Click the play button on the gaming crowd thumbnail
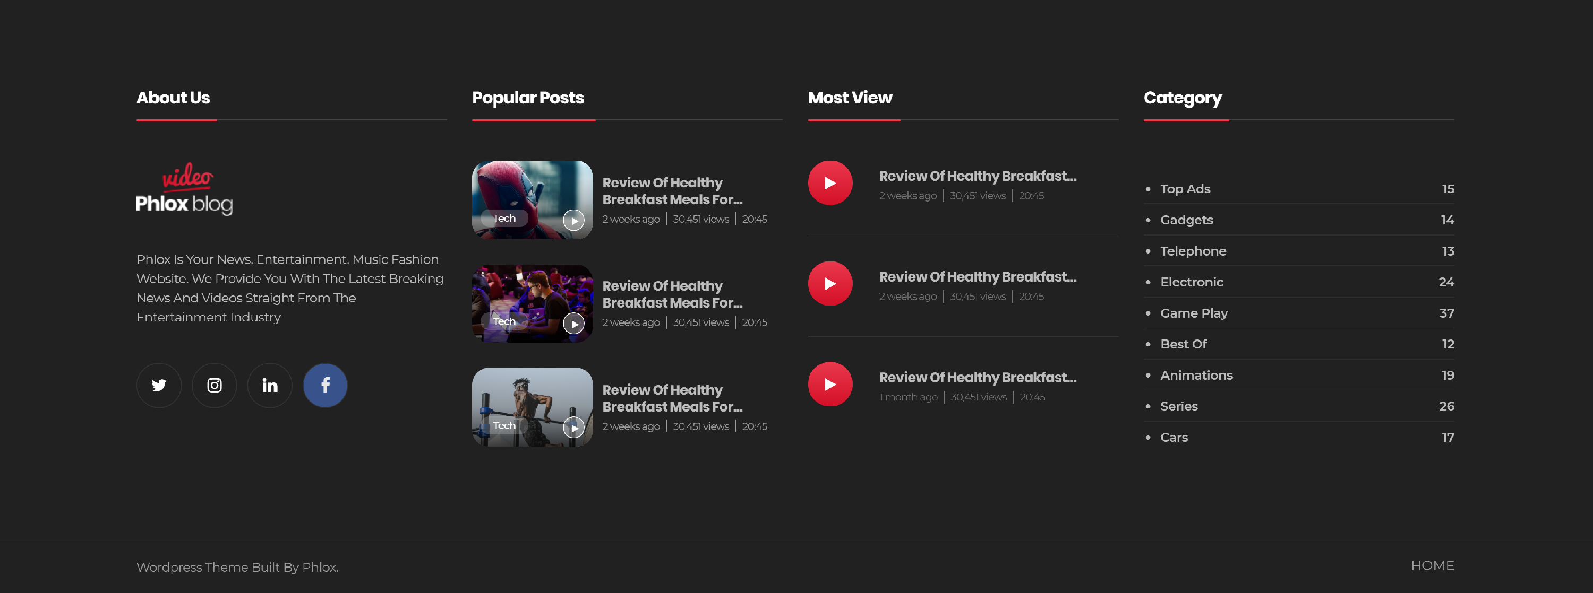This screenshot has width=1593, height=593. (573, 322)
